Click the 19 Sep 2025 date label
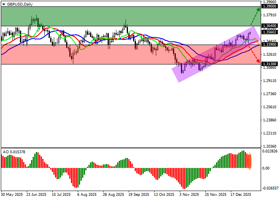Image resolution: width=279 pixels, height=199 pixels. 139,195
